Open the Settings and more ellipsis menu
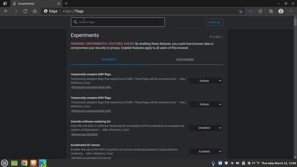 [291, 11]
